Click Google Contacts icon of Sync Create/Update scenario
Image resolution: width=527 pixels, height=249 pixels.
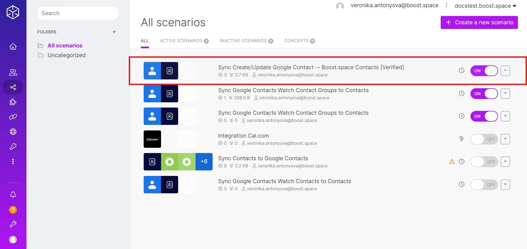(x=152, y=71)
